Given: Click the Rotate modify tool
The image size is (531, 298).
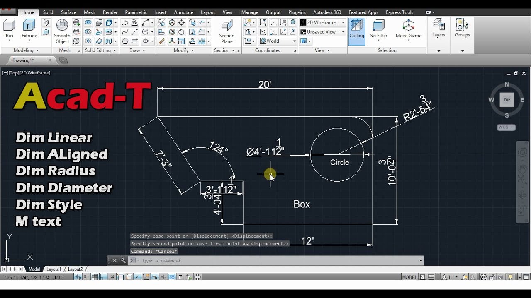Looking at the screenshot, I should 181,32.
